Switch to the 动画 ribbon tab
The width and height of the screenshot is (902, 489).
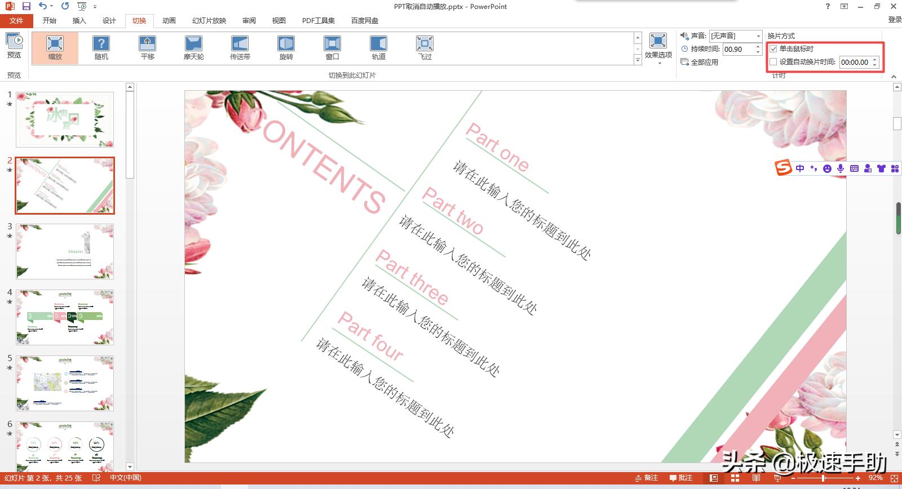(169, 20)
